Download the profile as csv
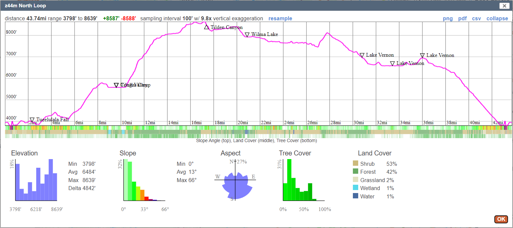The width and height of the screenshot is (513, 228). pos(476,19)
